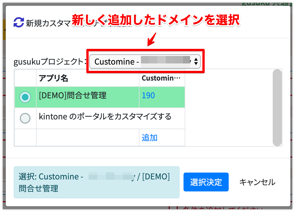Click the [DEMO]問合せ管理 app name cell
Screen dimensions: 295x212
[88, 97]
